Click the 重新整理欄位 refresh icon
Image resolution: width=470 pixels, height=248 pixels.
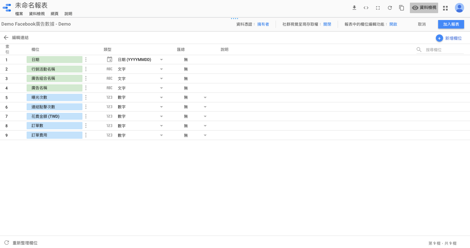[7, 243]
